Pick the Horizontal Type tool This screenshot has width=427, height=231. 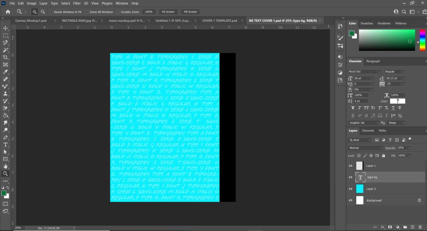pos(5,144)
